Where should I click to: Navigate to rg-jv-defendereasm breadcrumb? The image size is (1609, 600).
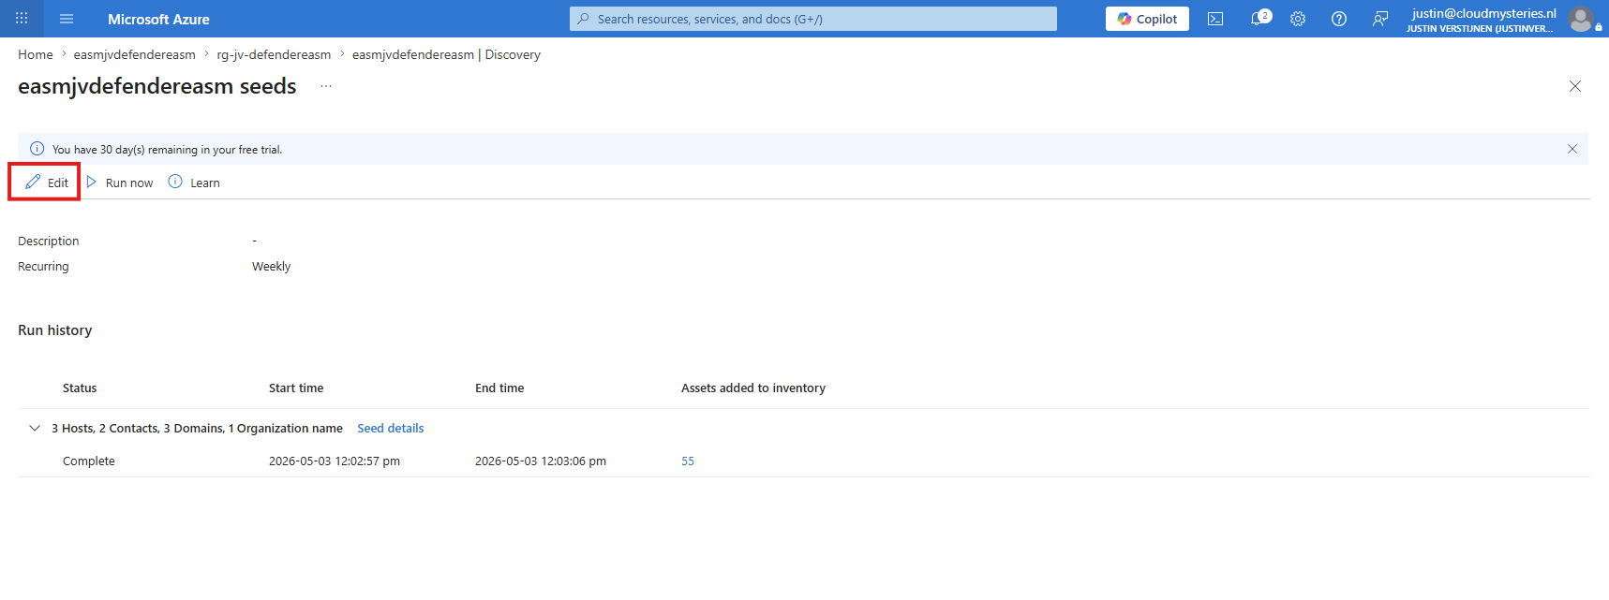274,54
